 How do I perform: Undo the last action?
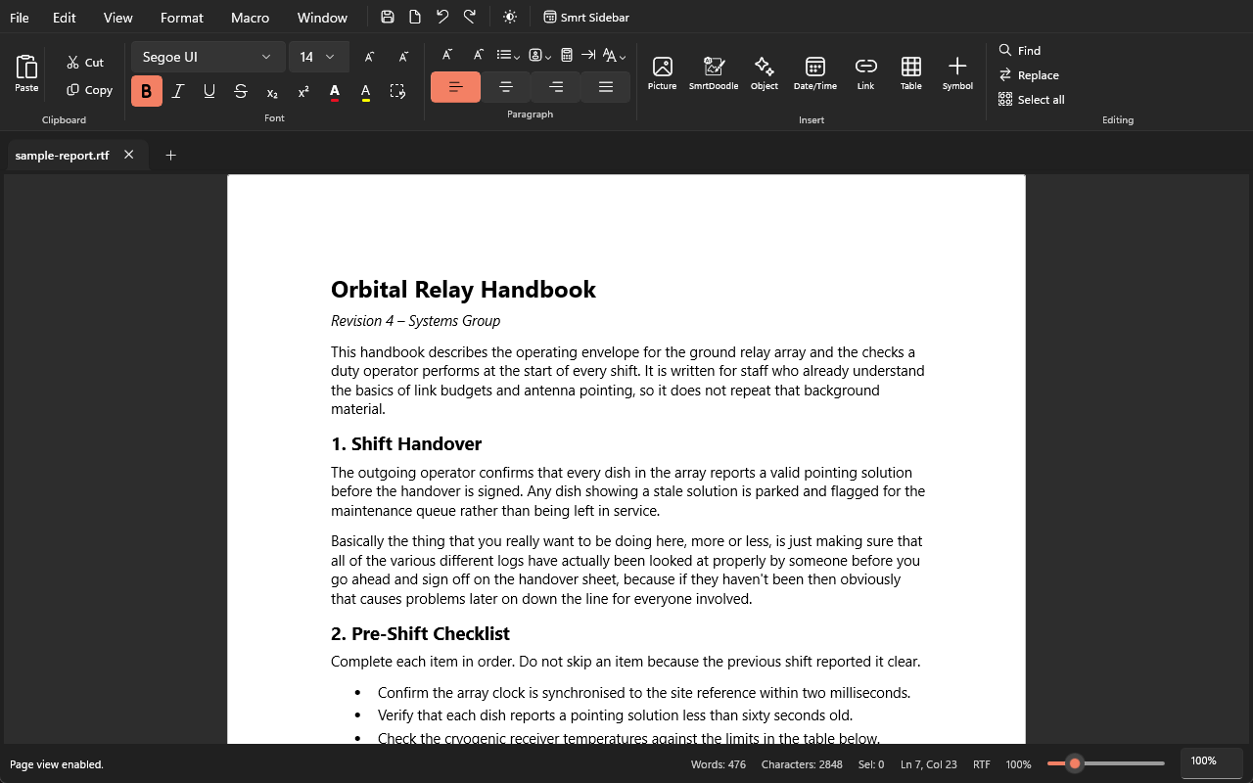coord(442,17)
